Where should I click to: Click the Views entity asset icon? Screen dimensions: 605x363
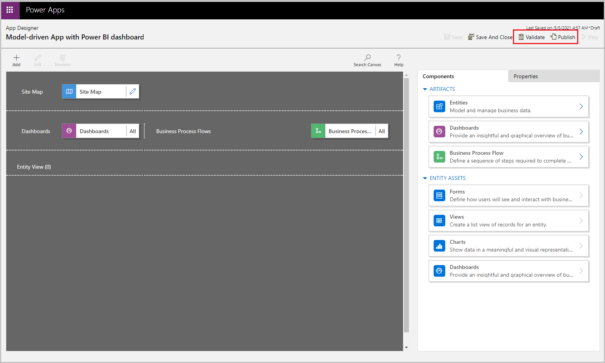point(439,221)
